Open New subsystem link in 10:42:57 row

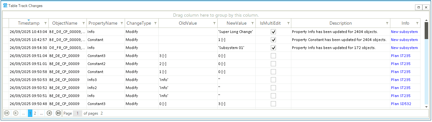[404, 40]
